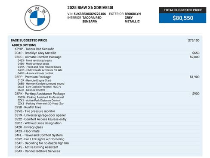Select row "0ZPP - Premium Package"
The image size is (210, 158).
click(x=107, y=77)
